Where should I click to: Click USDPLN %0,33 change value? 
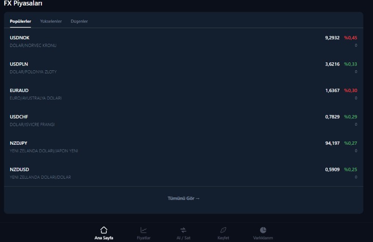tap(350, 64)
